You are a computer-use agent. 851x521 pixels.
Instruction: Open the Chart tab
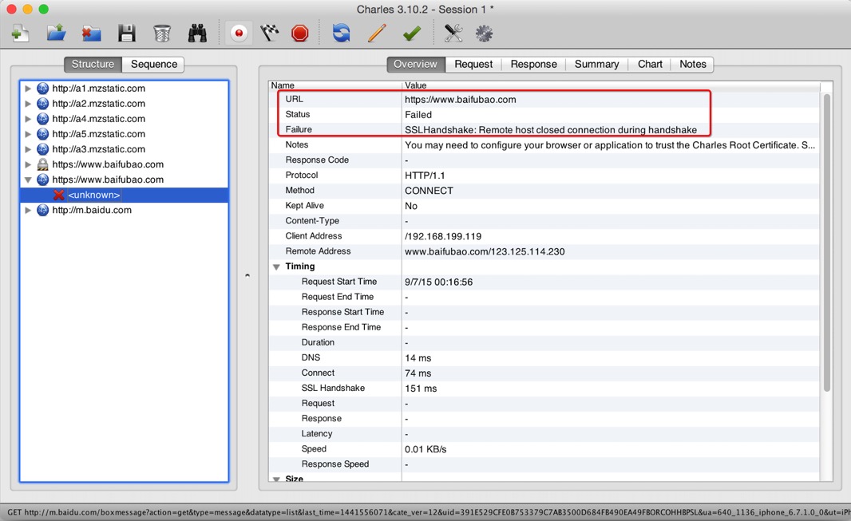650,64
